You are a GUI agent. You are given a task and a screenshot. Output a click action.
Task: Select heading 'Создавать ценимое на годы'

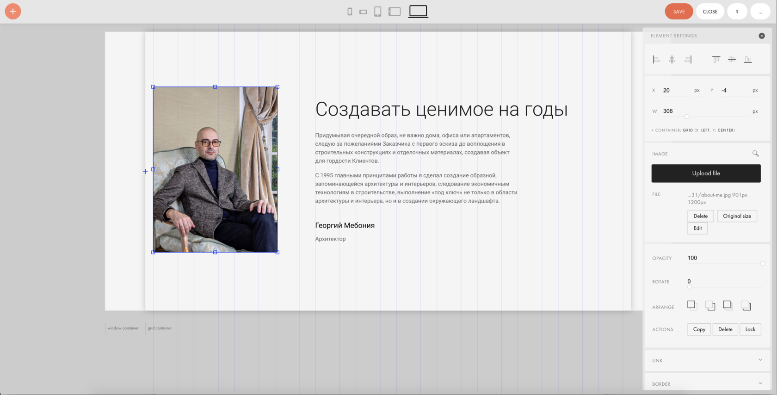tap(441, 110)
